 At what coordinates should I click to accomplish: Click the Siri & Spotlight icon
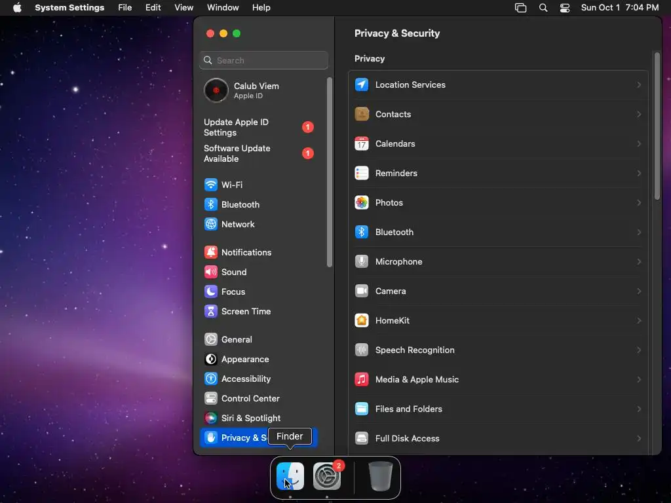(x=210, y=419)
